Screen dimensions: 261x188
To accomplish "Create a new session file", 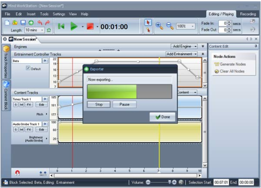I will (7, 23).
